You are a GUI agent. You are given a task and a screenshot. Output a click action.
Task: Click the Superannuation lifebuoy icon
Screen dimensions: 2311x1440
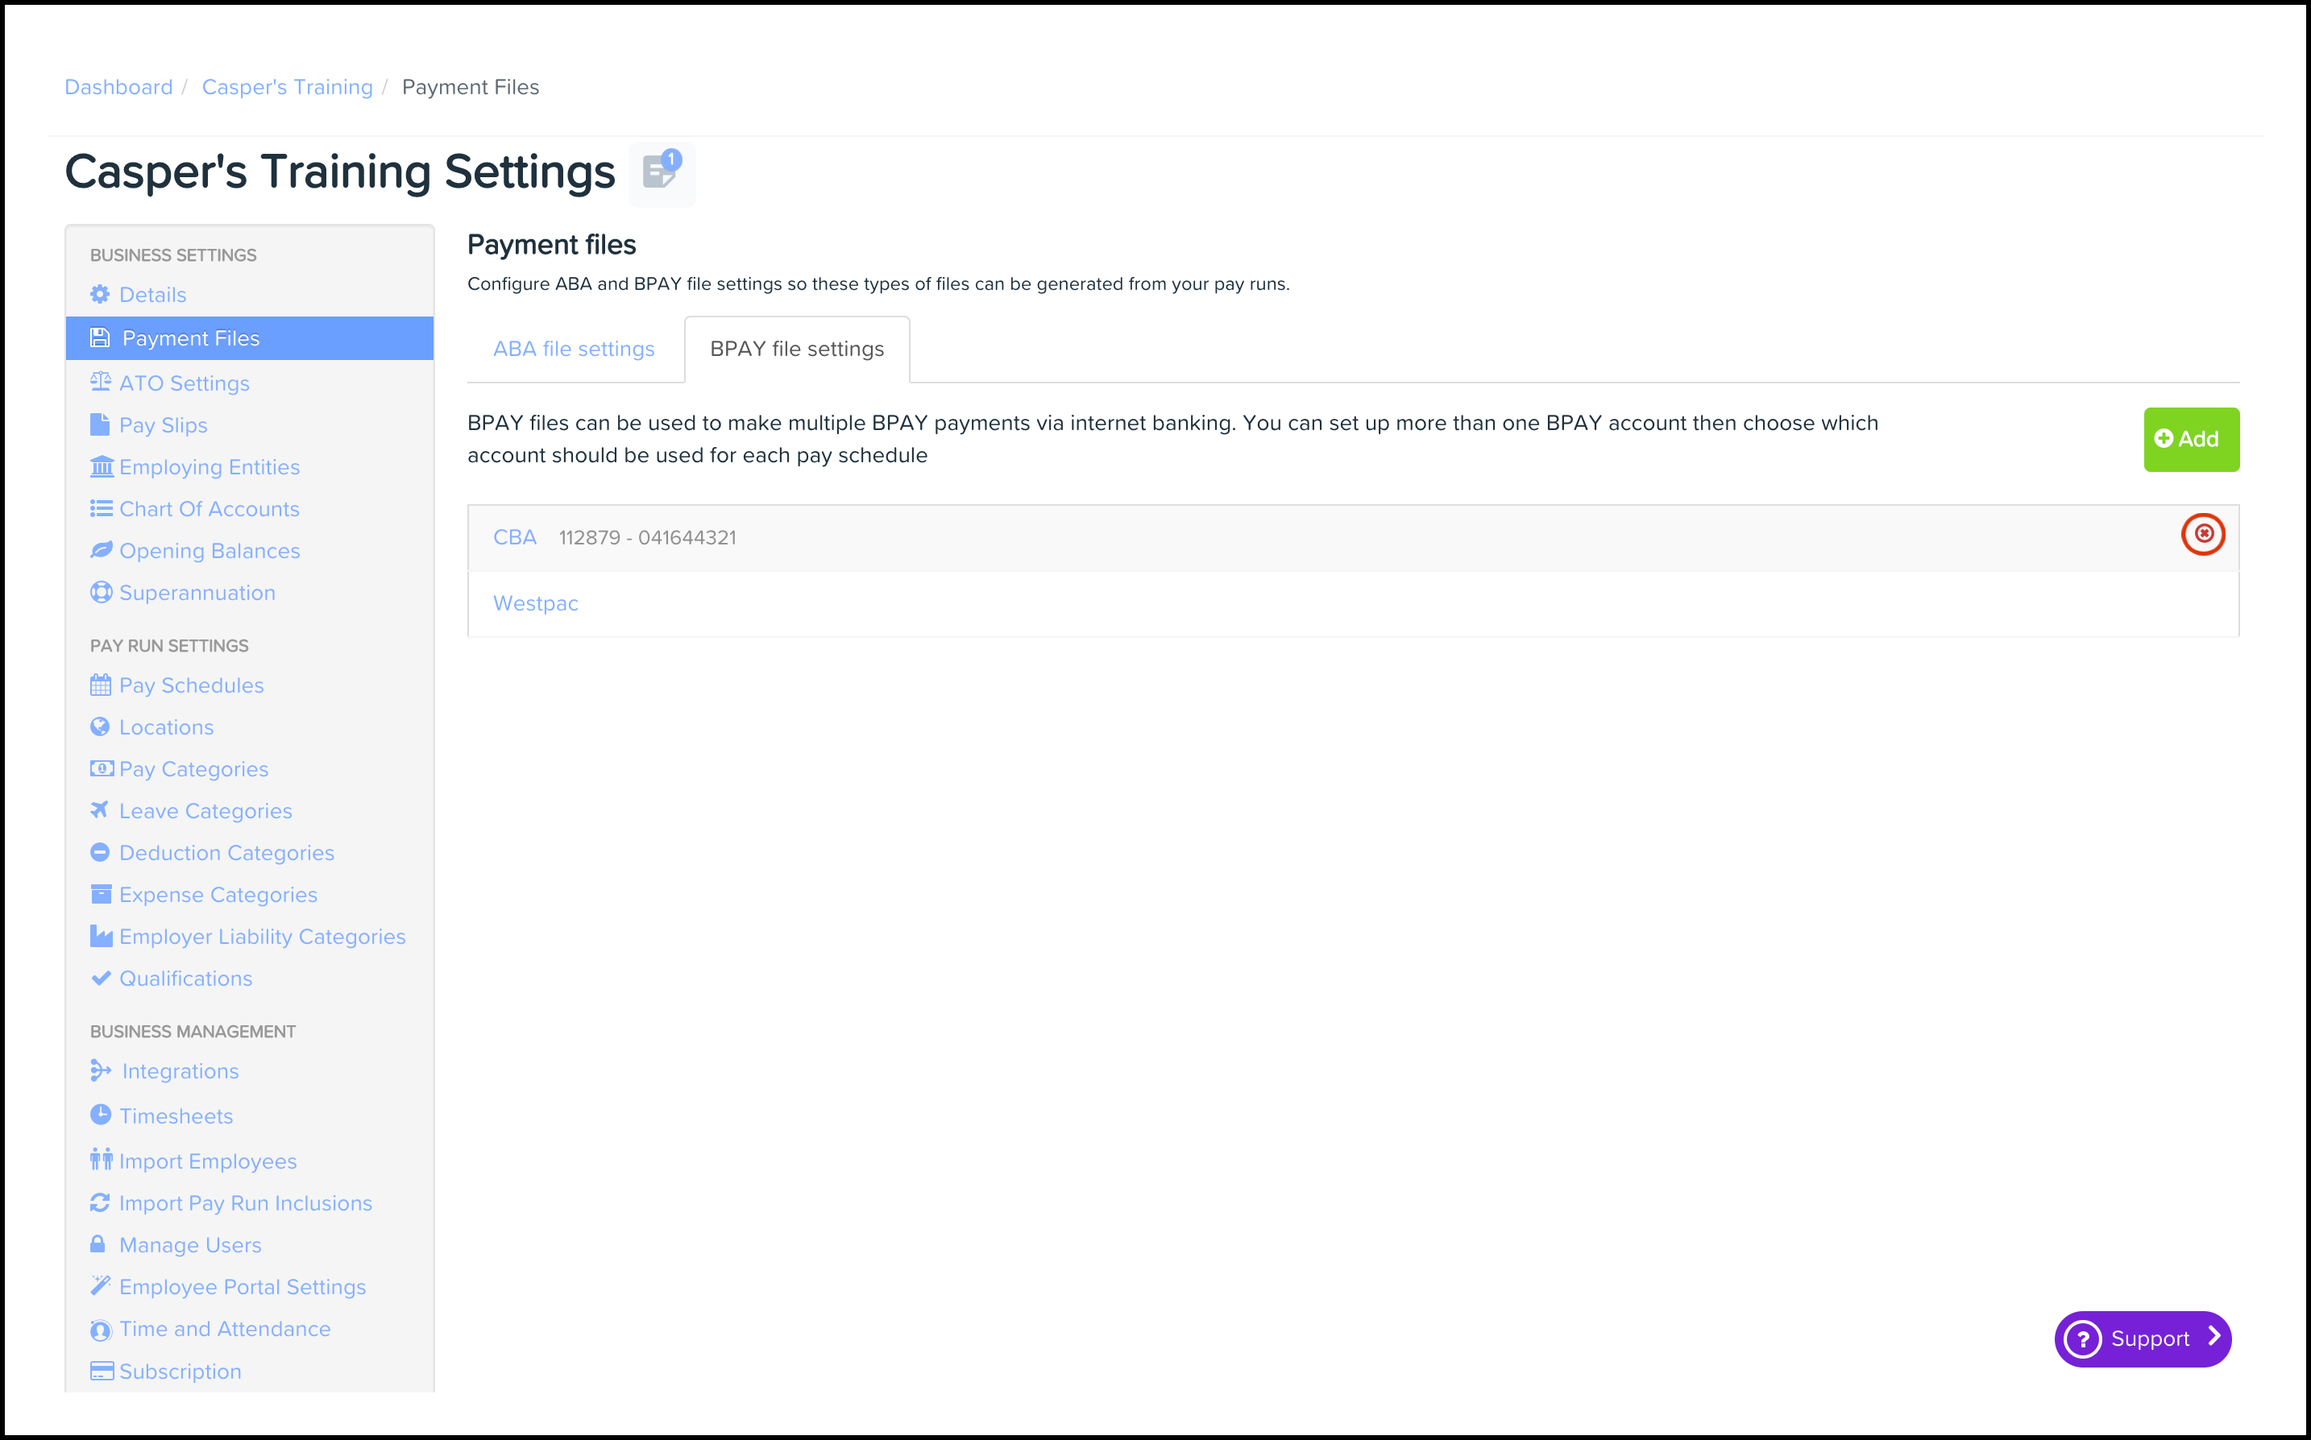coord(101,593)
